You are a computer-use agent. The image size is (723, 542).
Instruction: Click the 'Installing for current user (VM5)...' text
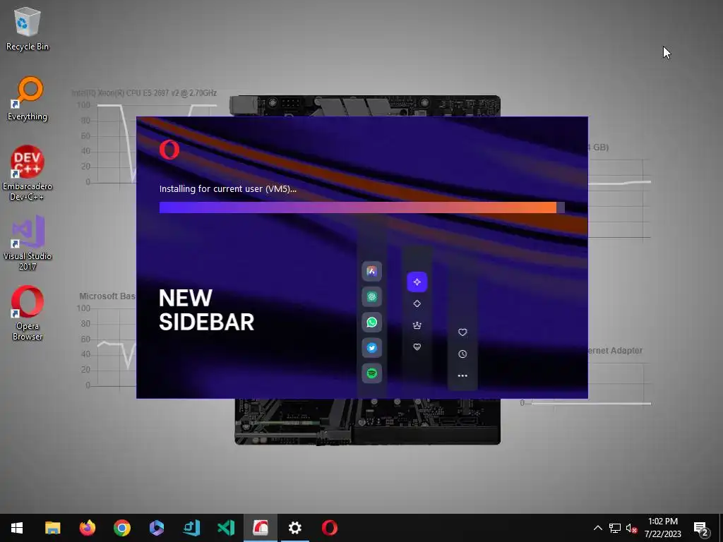coord(228,188)
